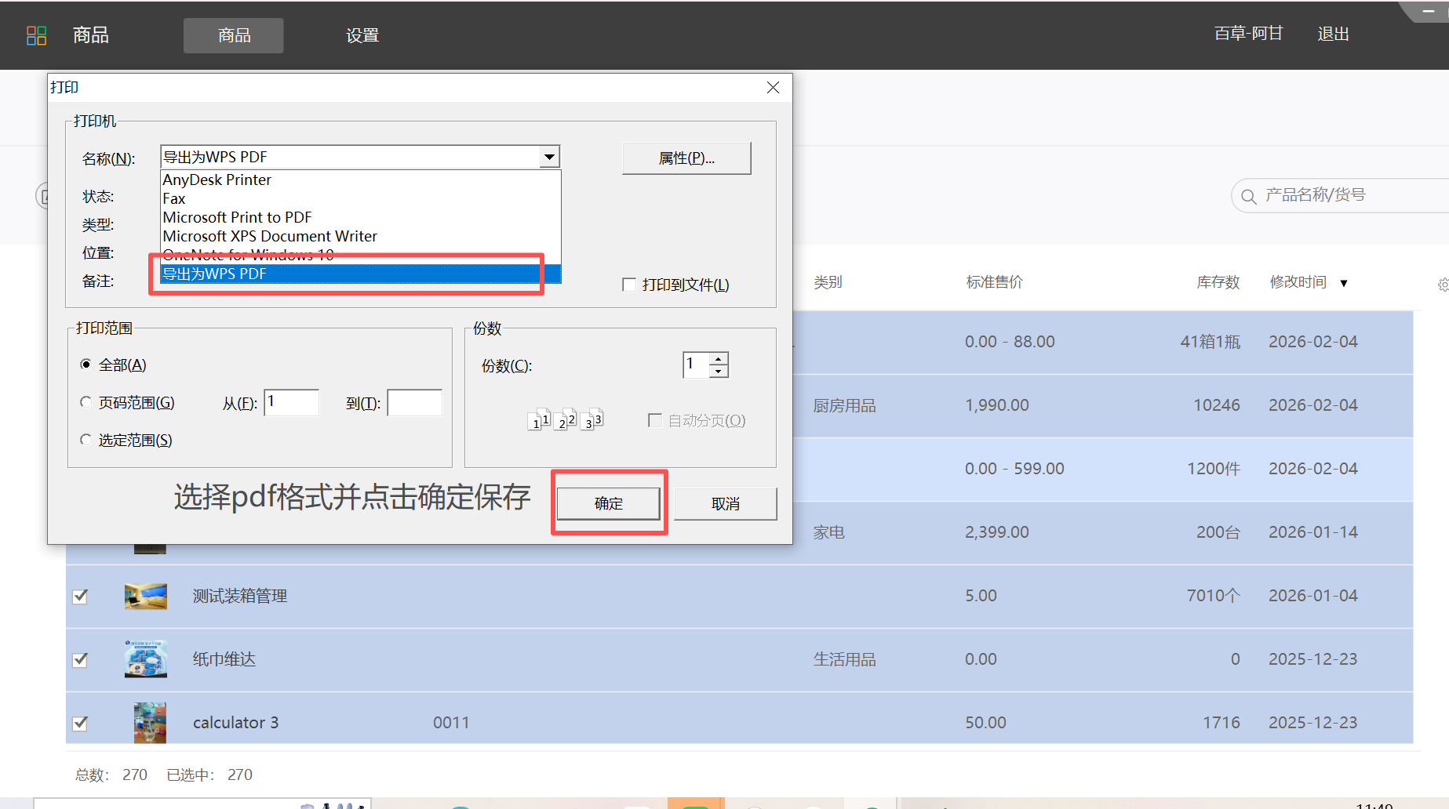The width and height of the screenshot is (1449, 809).
Task: Click the 测试装箱管理 product thumbnail
Action: point(145,596)
